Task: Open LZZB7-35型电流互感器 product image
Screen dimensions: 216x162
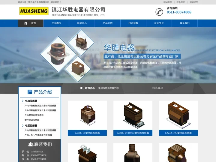Action: coord(87,115)
